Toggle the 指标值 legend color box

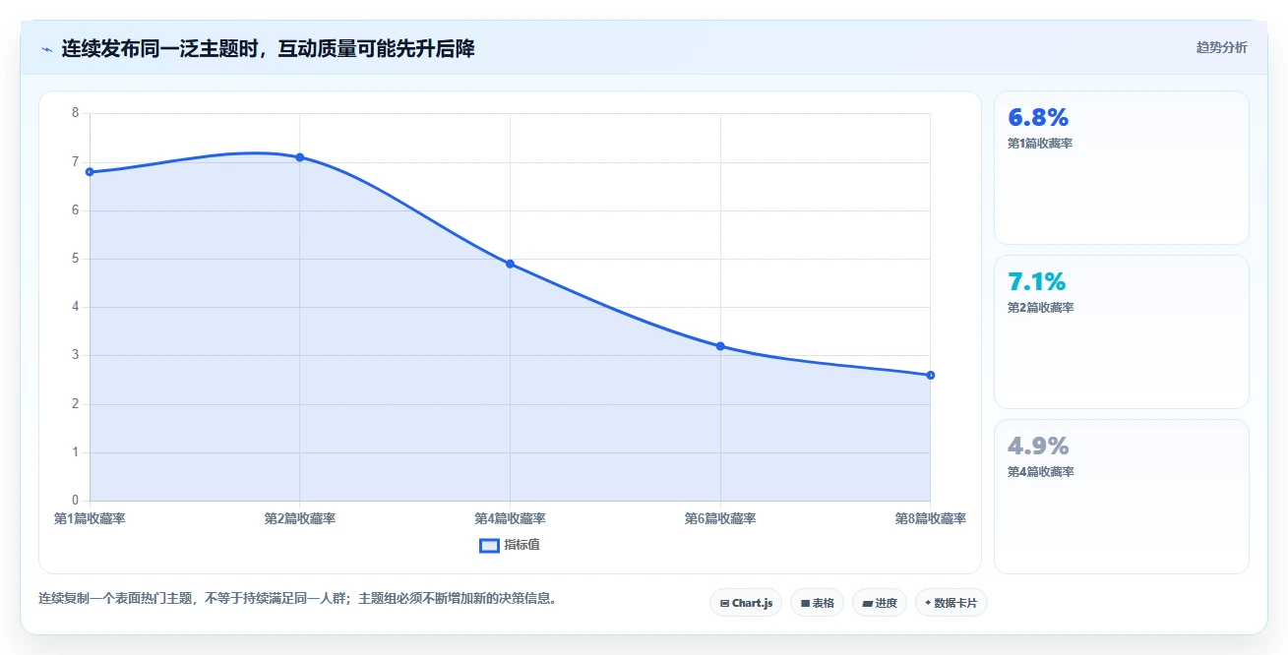click(x=489, y=545)
